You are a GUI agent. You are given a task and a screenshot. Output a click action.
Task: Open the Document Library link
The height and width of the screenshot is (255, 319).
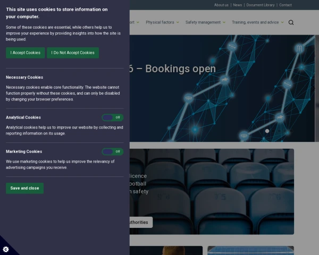click(261, 5)
